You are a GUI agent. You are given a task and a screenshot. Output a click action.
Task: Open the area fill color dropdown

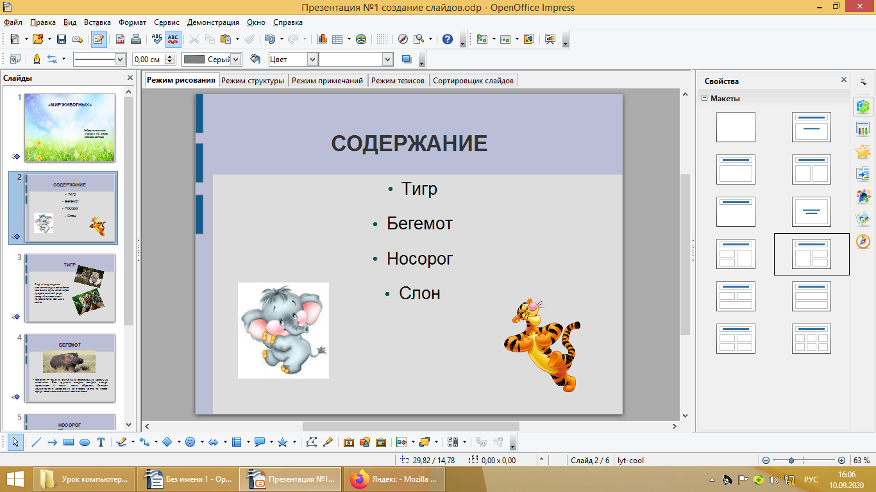point(387,59)
